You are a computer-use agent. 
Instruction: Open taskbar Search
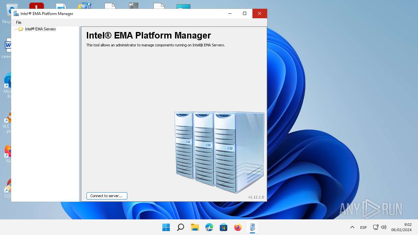tap(181, 227)
